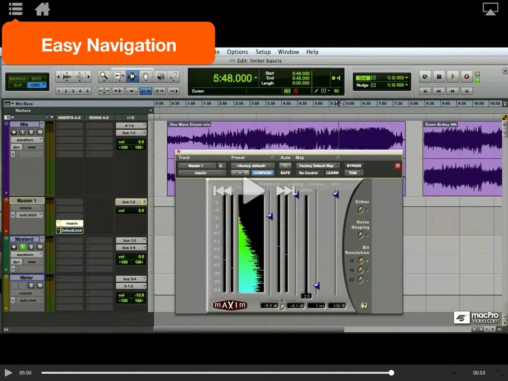This screenshot has width=508, height=381.
Task: Select 18 bit resolution on Maxim
Action: click(360, 270)
